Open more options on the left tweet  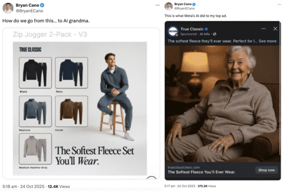coord(157,5)
